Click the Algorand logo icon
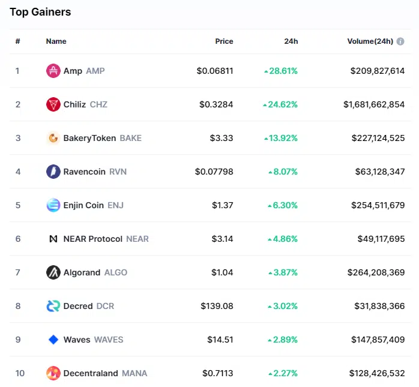The image size is (419, 387). pyautogui.click(x=53, y=272)
